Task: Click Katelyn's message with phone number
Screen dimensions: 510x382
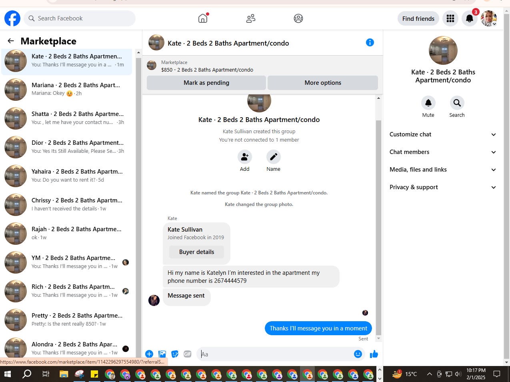Action: point(251,276)
